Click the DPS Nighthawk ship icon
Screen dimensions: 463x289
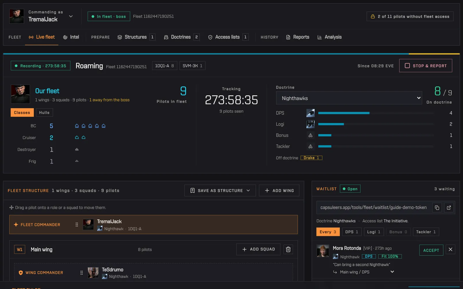310,113
